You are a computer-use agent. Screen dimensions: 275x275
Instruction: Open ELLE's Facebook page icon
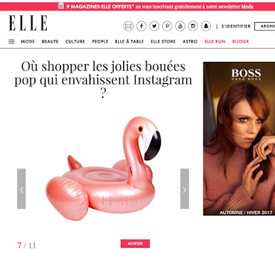[142, 26]
